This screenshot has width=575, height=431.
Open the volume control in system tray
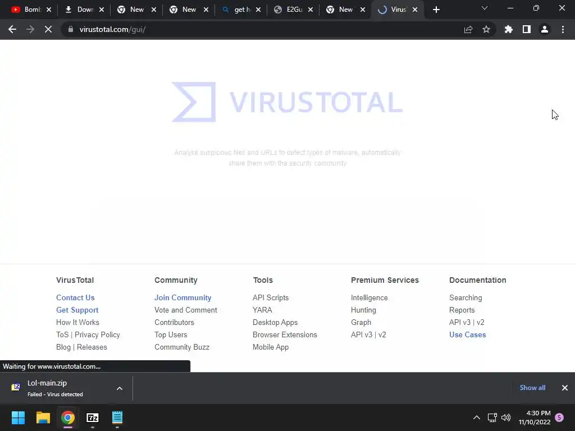click(506, 418)
